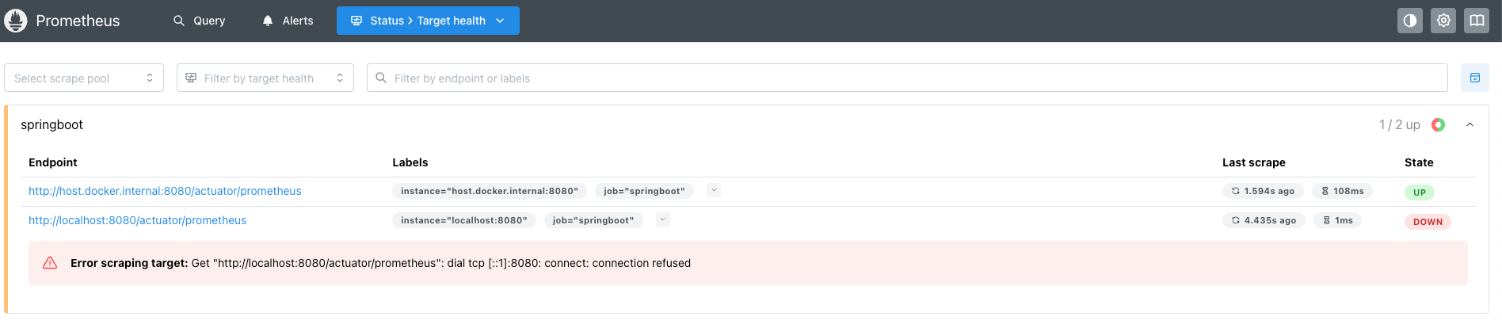Click the 1.594s ago last scrape badge
Screen dimensions: 1502x324
1263,191
